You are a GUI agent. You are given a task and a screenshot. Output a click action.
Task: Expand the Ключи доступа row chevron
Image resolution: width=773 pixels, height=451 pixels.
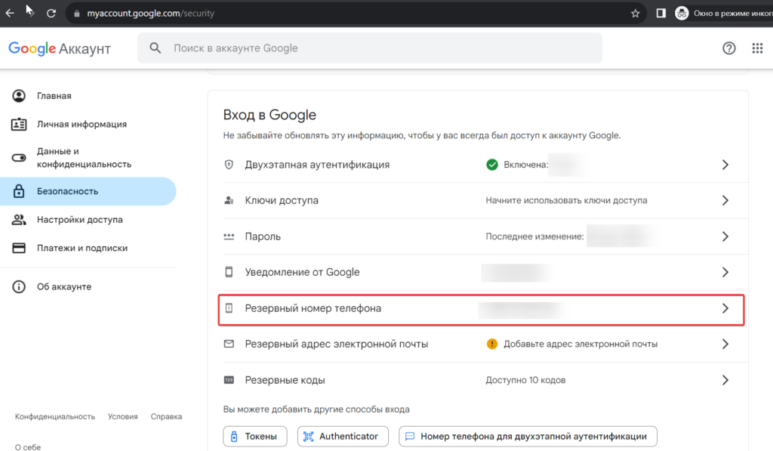pos(725,200)
